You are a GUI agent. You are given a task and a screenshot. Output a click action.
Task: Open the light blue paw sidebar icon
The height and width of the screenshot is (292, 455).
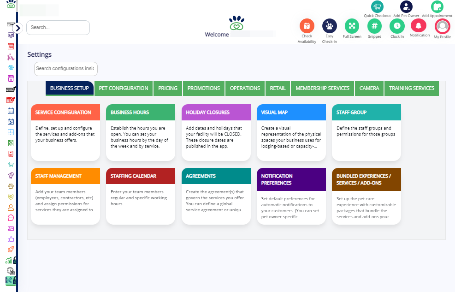click(11, 68)
